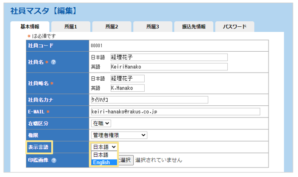Open help icon next to 印鑑画像
Screen dimensions: 298x177
click(54, 160)
